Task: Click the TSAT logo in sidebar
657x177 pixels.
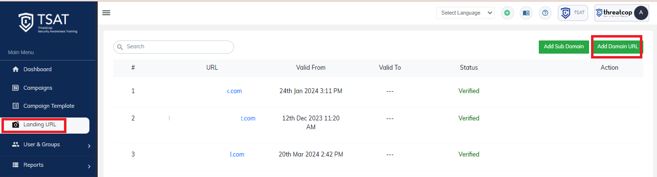Action: tap(48, 22)
